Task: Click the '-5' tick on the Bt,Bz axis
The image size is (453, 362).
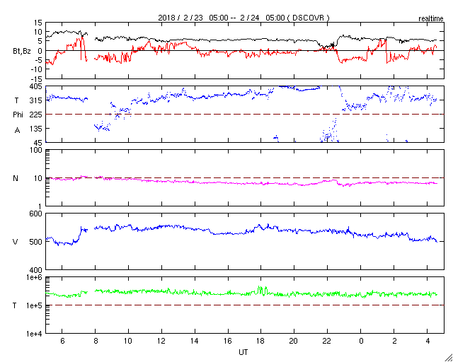Action: pos(38,60)
